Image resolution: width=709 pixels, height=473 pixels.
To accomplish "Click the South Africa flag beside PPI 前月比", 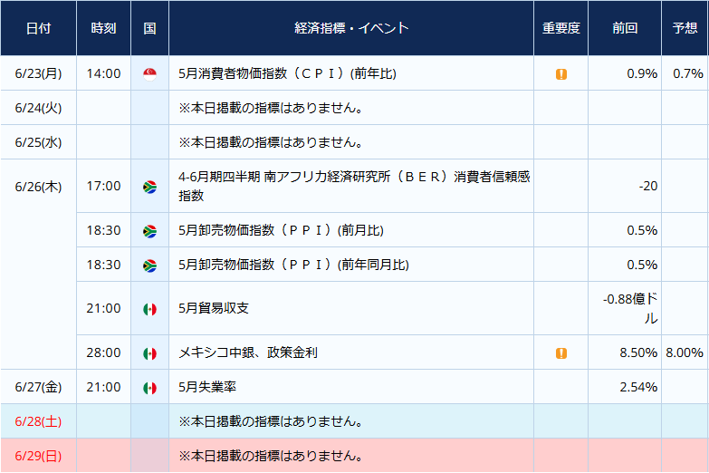I will (x=149, y=231).
